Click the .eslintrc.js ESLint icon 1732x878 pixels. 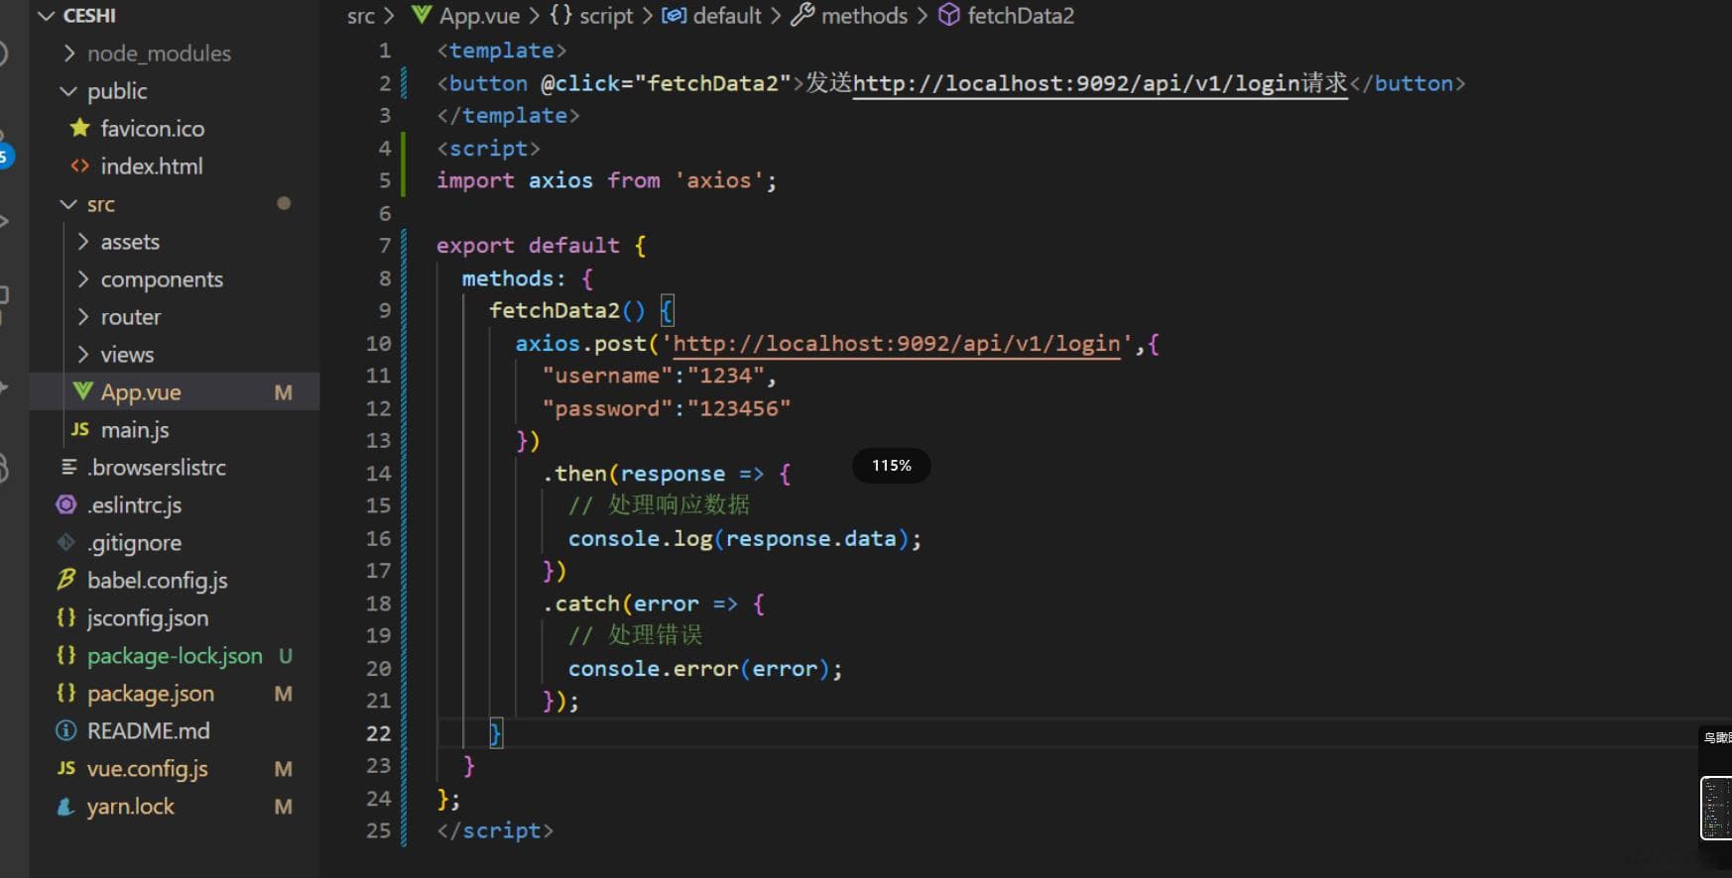tap(66, 504)
